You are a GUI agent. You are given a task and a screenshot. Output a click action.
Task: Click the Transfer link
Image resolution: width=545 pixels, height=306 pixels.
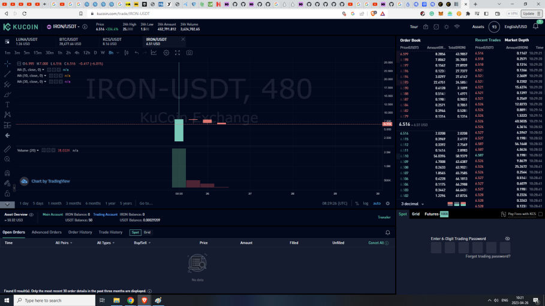(384, 217)
